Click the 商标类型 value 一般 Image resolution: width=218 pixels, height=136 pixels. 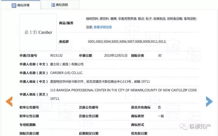[161, 116]
